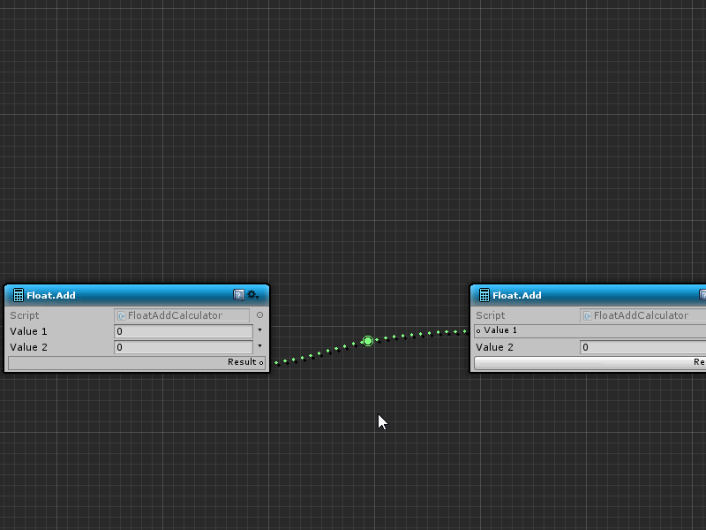Click the Value 2 label in the right node
706x530 pixels.
[x=496, y=347]
